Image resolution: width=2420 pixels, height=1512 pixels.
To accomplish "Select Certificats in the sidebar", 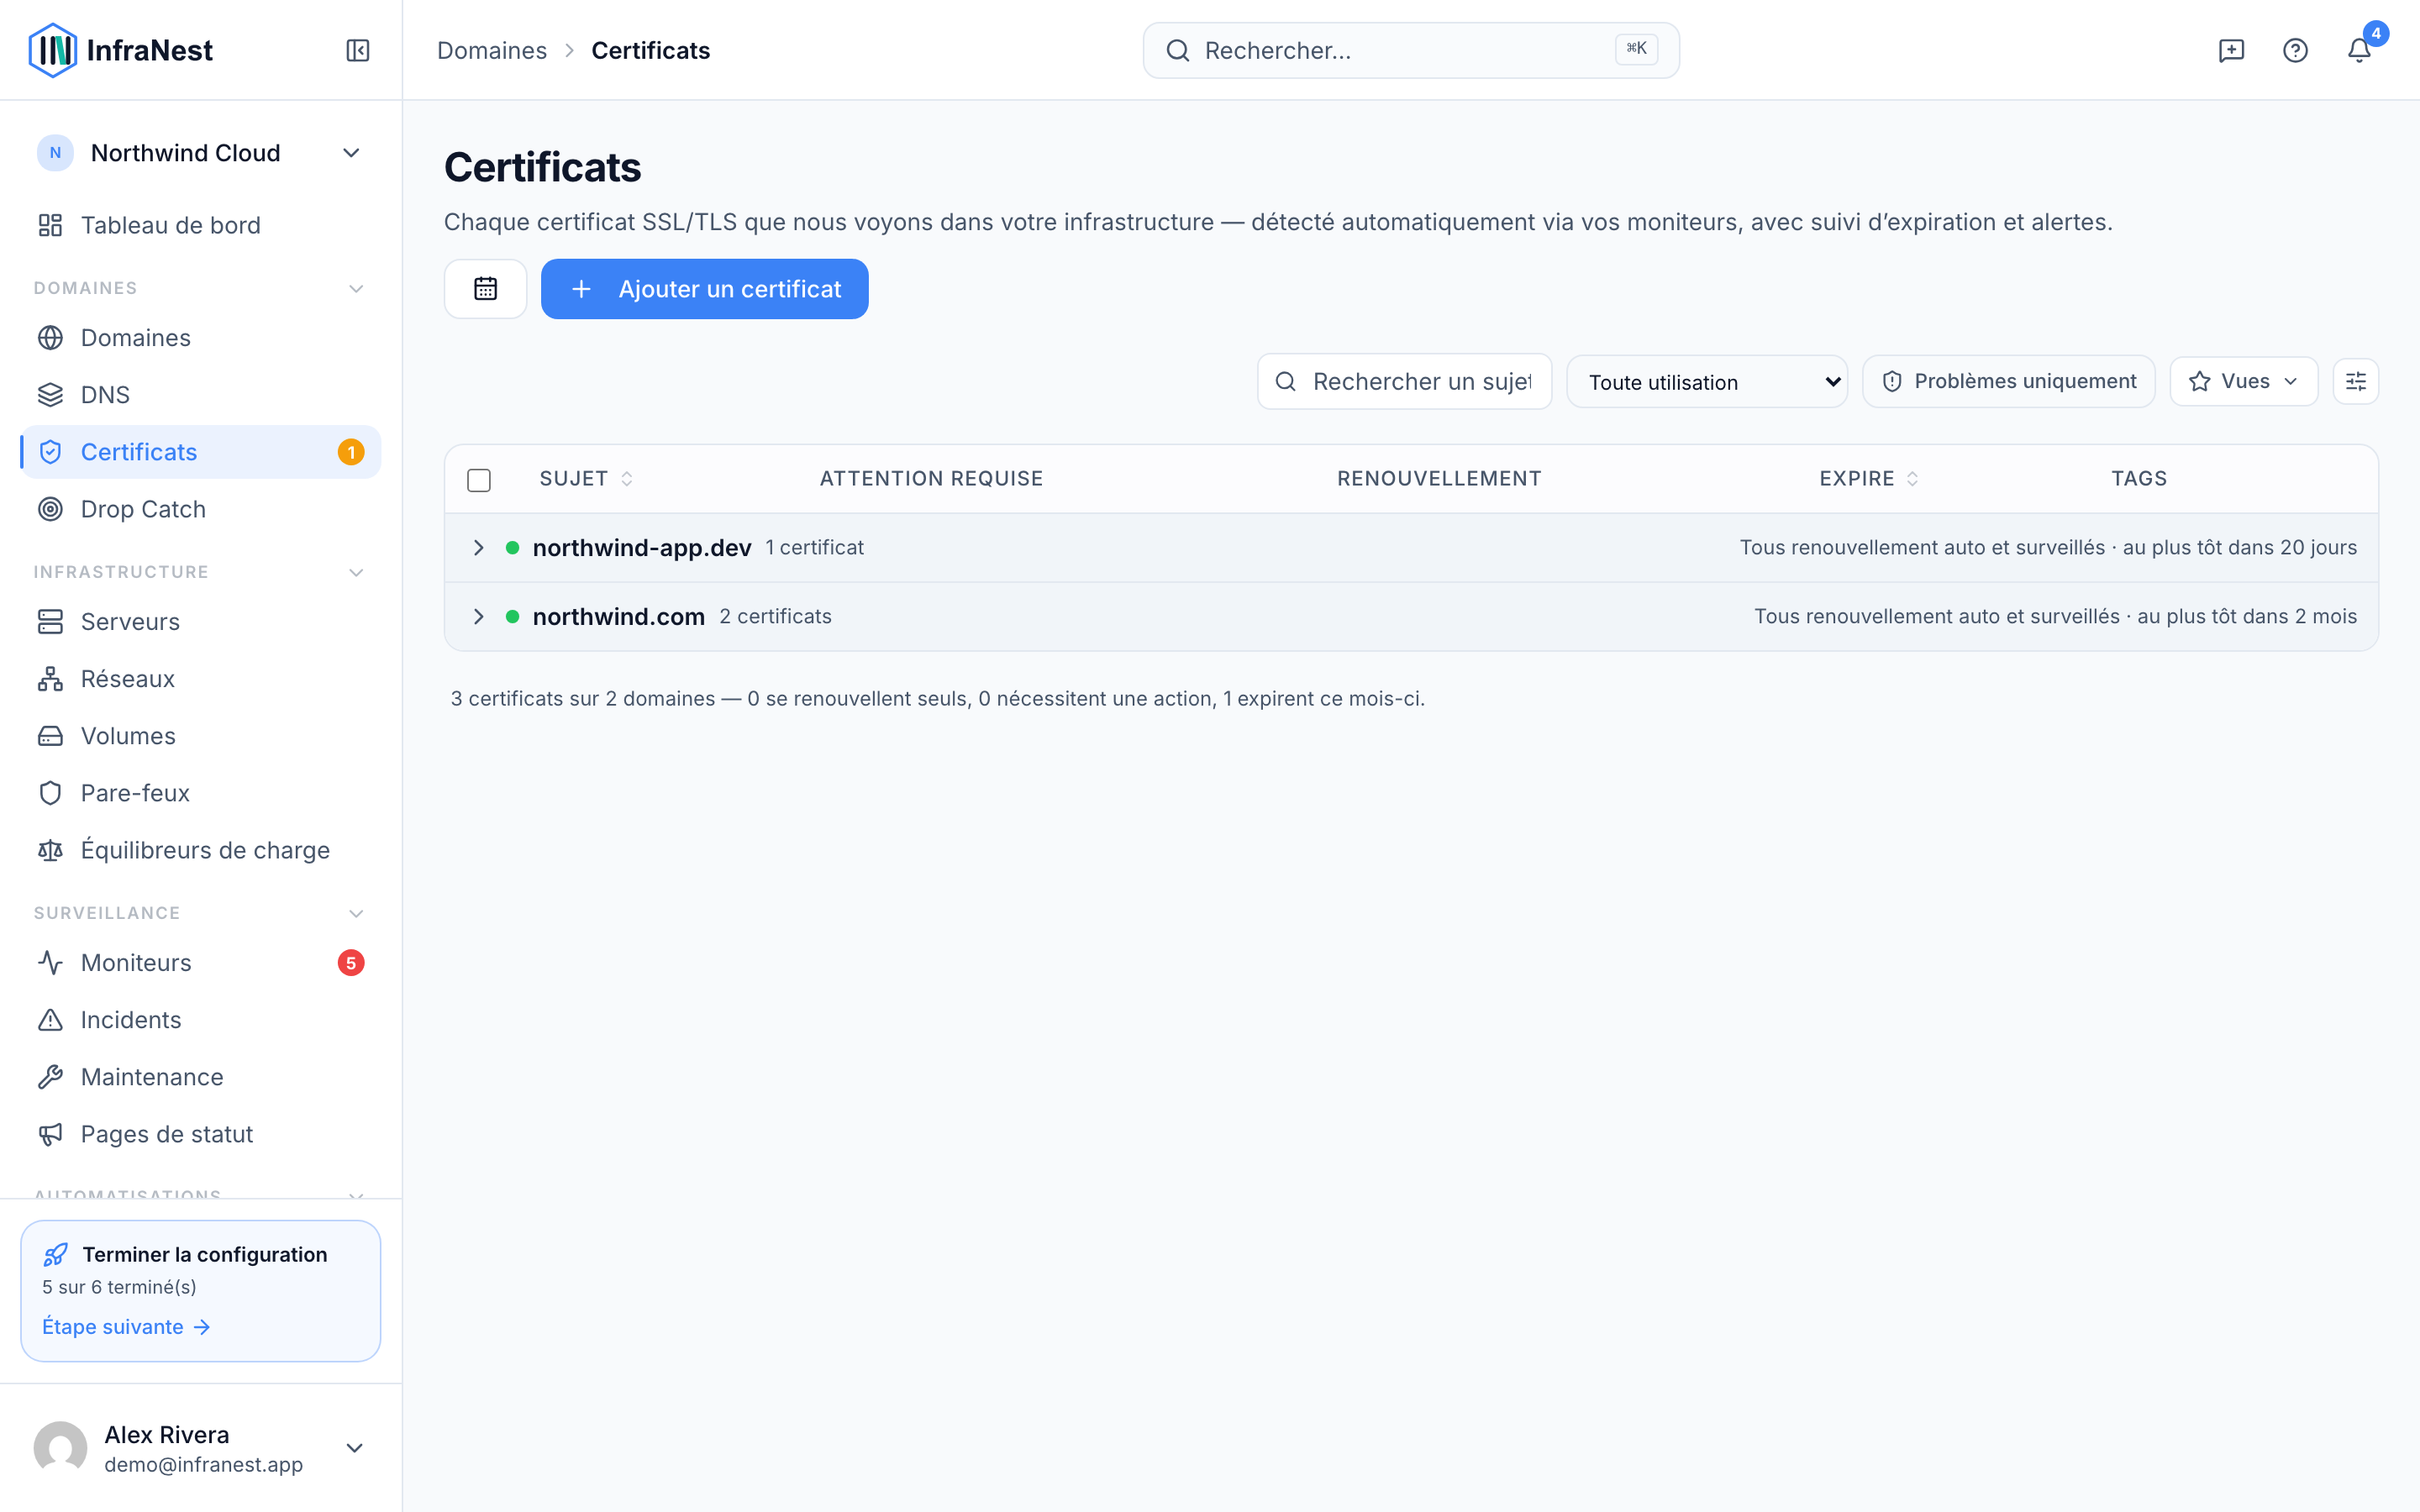I will coord(200,452).
